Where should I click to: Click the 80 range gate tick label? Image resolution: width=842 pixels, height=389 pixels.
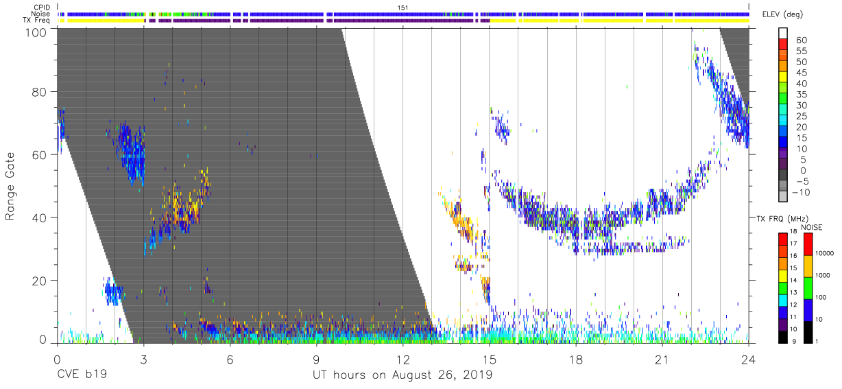tap(38, 92)
